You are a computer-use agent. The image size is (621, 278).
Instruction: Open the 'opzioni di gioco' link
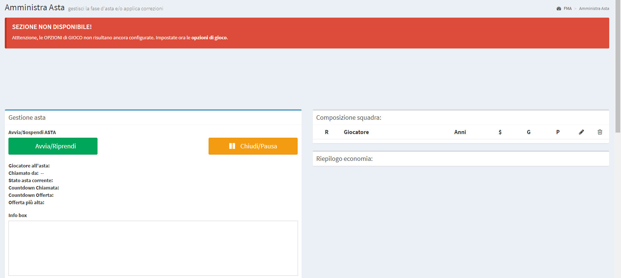point(209,38)
